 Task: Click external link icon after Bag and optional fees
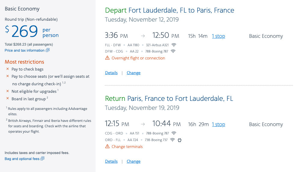42,158
